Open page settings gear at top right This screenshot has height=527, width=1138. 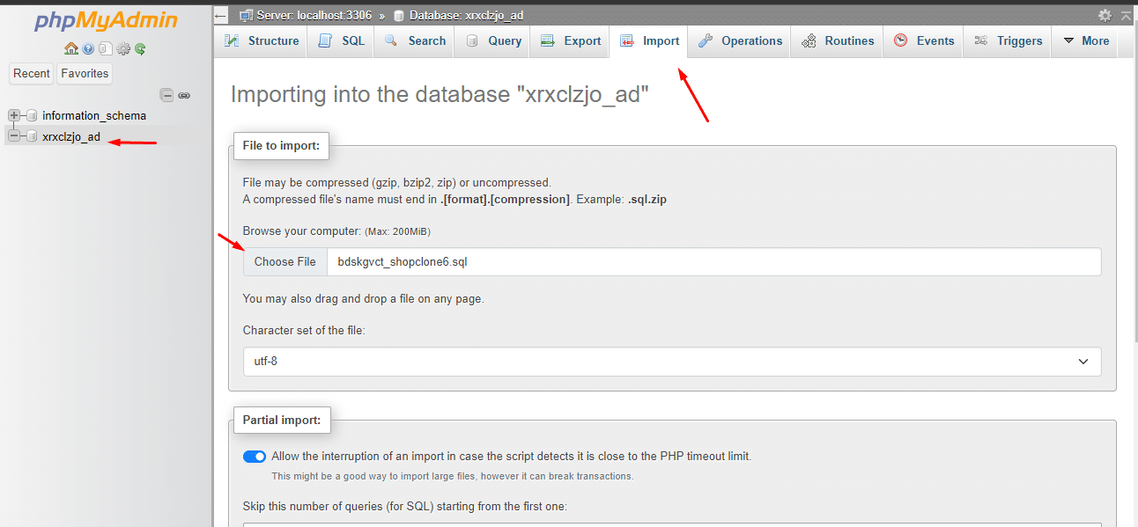coord(1105,15)
